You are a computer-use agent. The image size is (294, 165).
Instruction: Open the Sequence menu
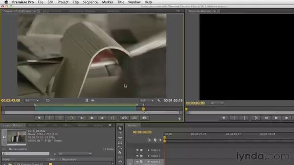point(90,2)
